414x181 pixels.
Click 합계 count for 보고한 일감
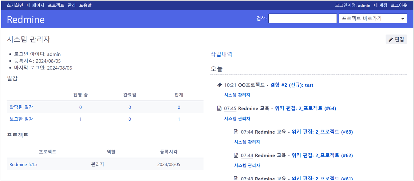179,119
